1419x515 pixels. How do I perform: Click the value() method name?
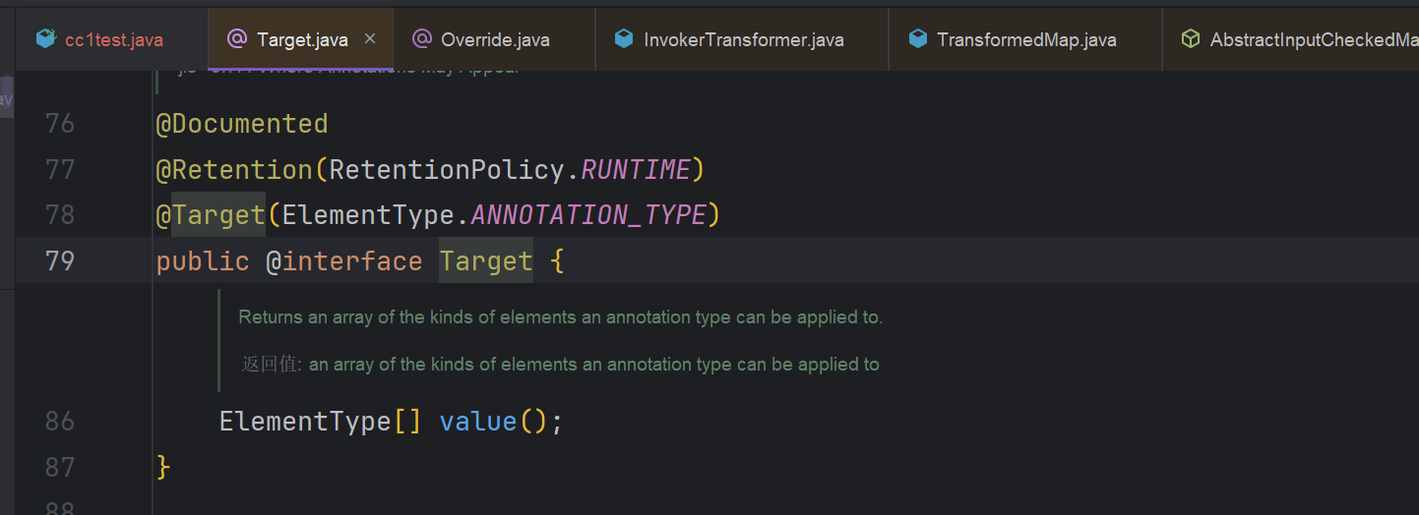point(477,422)
